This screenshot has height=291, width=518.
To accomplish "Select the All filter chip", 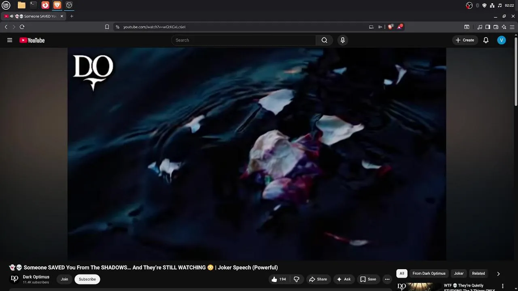I will click(x=402, y=274).
